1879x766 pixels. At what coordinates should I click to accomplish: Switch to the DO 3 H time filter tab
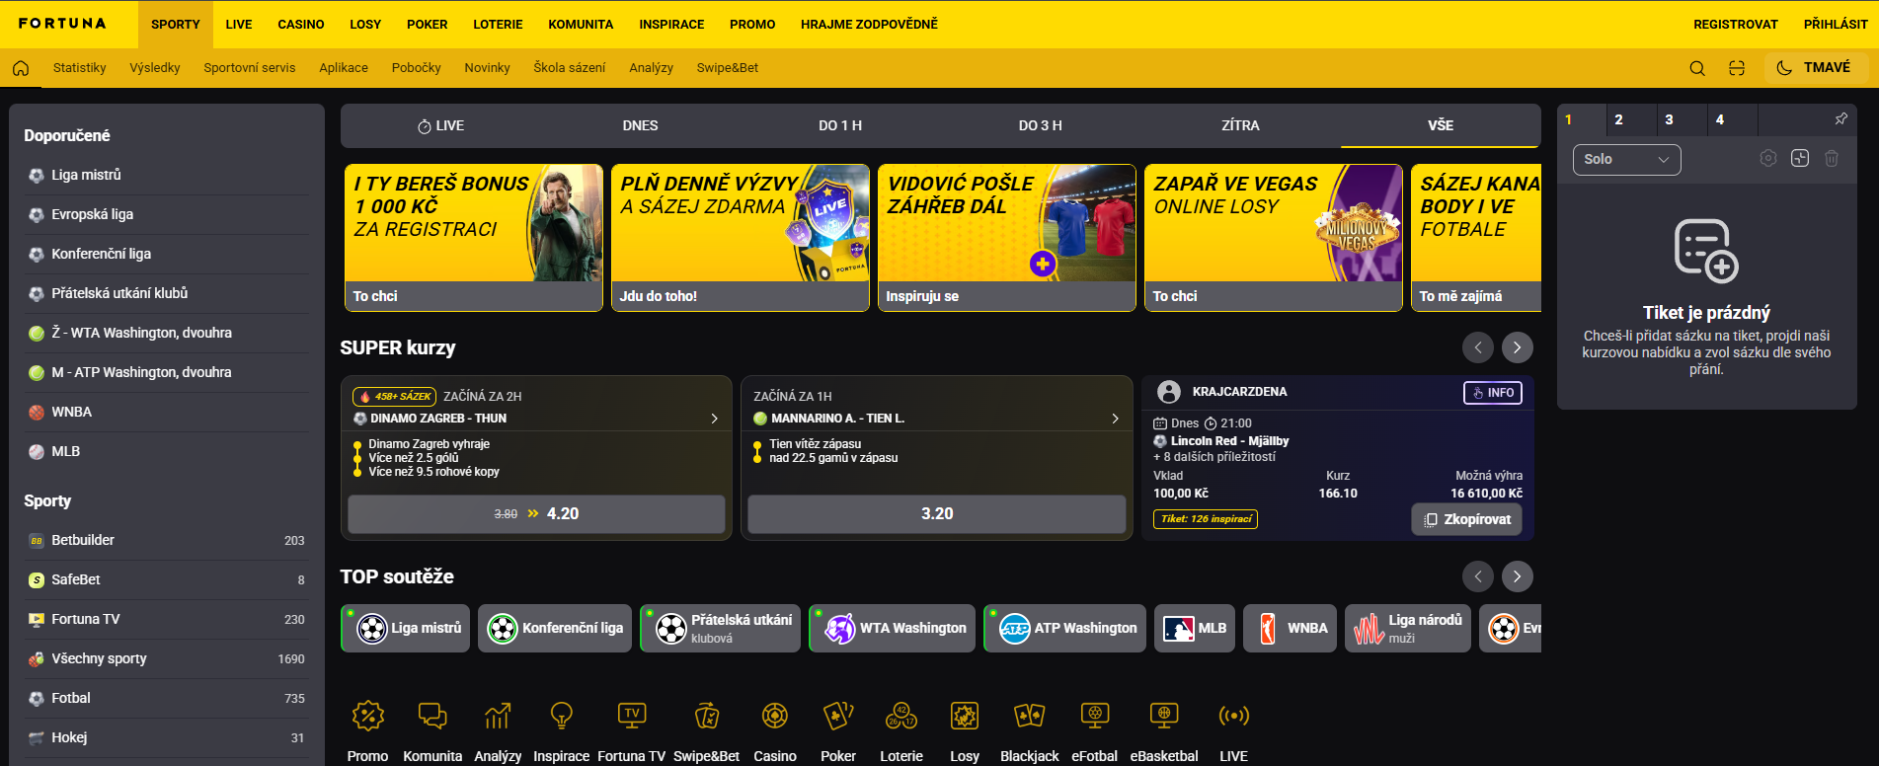(x=1041, y=125)
